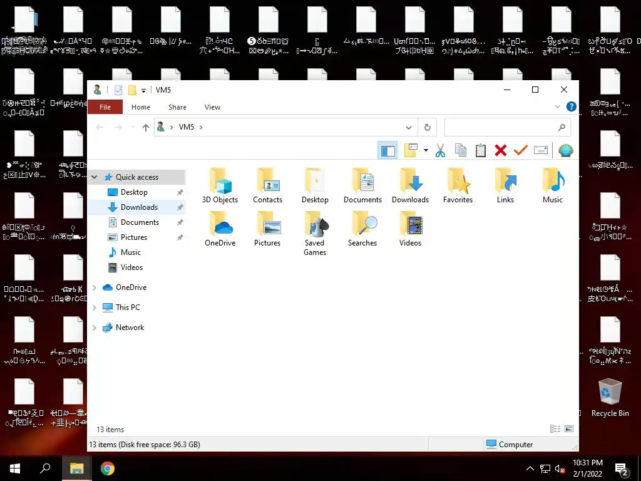Open the folder options dropdown arrow
This screenshot has width=641, height=481.
[x=426, y=150]
